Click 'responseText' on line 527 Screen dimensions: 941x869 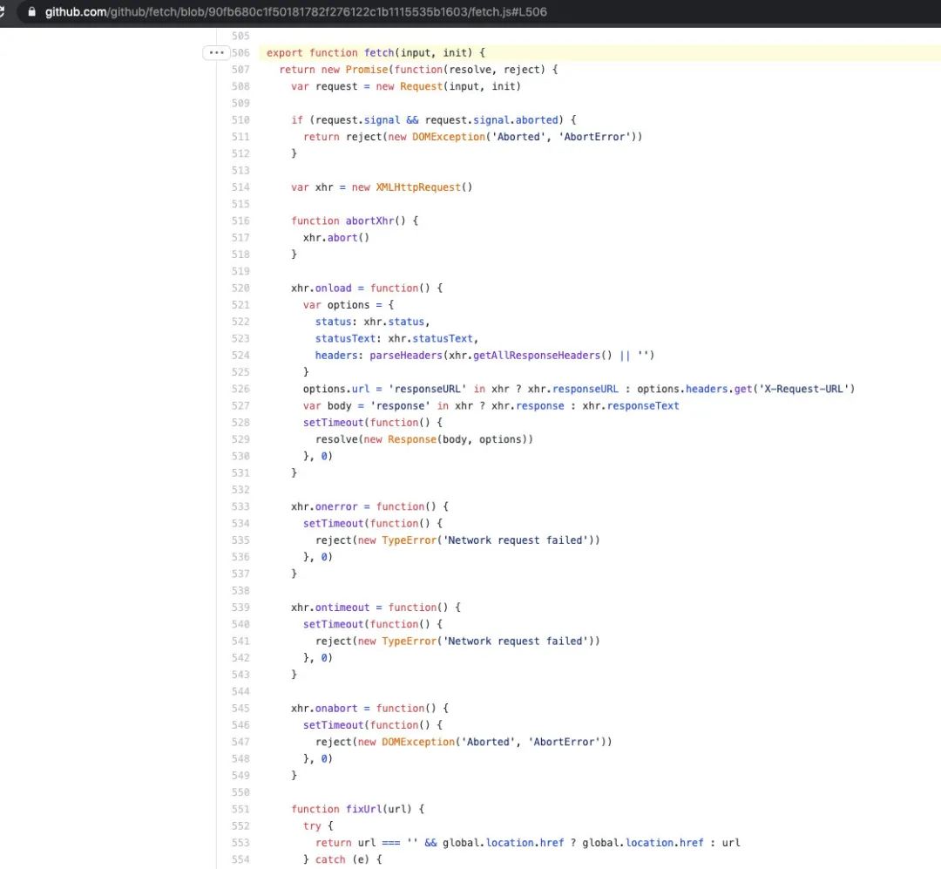click(x=643, y=406)
